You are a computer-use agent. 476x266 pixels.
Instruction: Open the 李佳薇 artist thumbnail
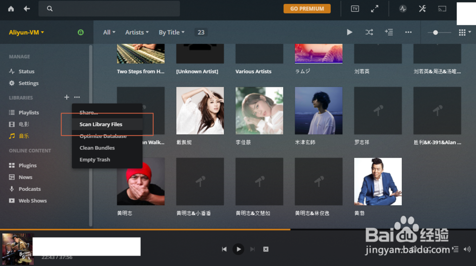(x=259, y=111)
